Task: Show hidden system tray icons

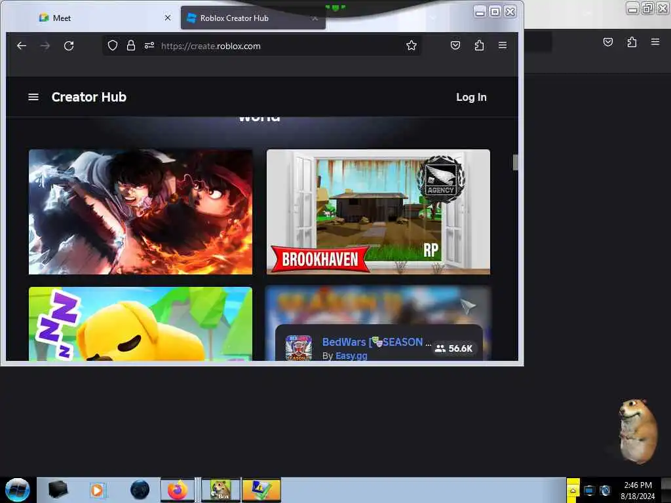Action: [x=573, y=490]
